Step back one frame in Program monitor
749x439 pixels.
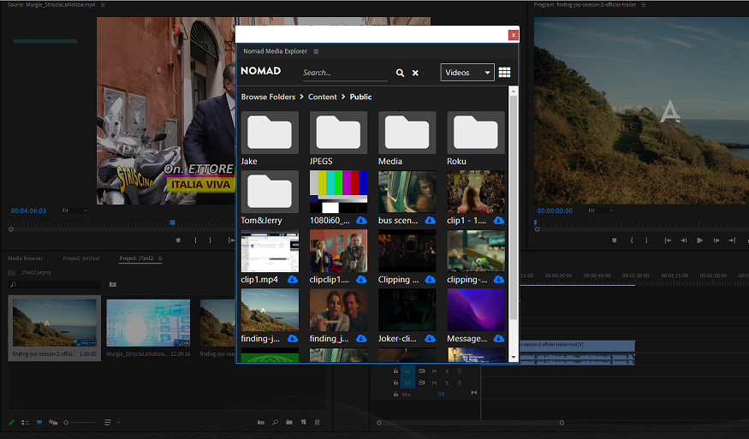tap(684, 240)
